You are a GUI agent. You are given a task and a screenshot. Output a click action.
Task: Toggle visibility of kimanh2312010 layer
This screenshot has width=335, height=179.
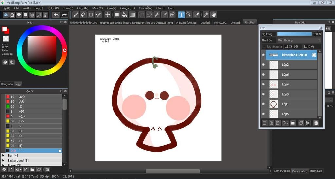[263, 55]
